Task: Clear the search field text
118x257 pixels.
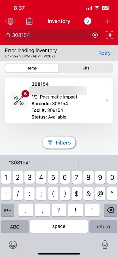Action: [x=95, y=35]
